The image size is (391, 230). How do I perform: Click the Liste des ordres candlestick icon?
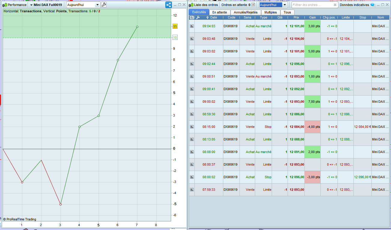pyautogui.click(x=191, y=5)
